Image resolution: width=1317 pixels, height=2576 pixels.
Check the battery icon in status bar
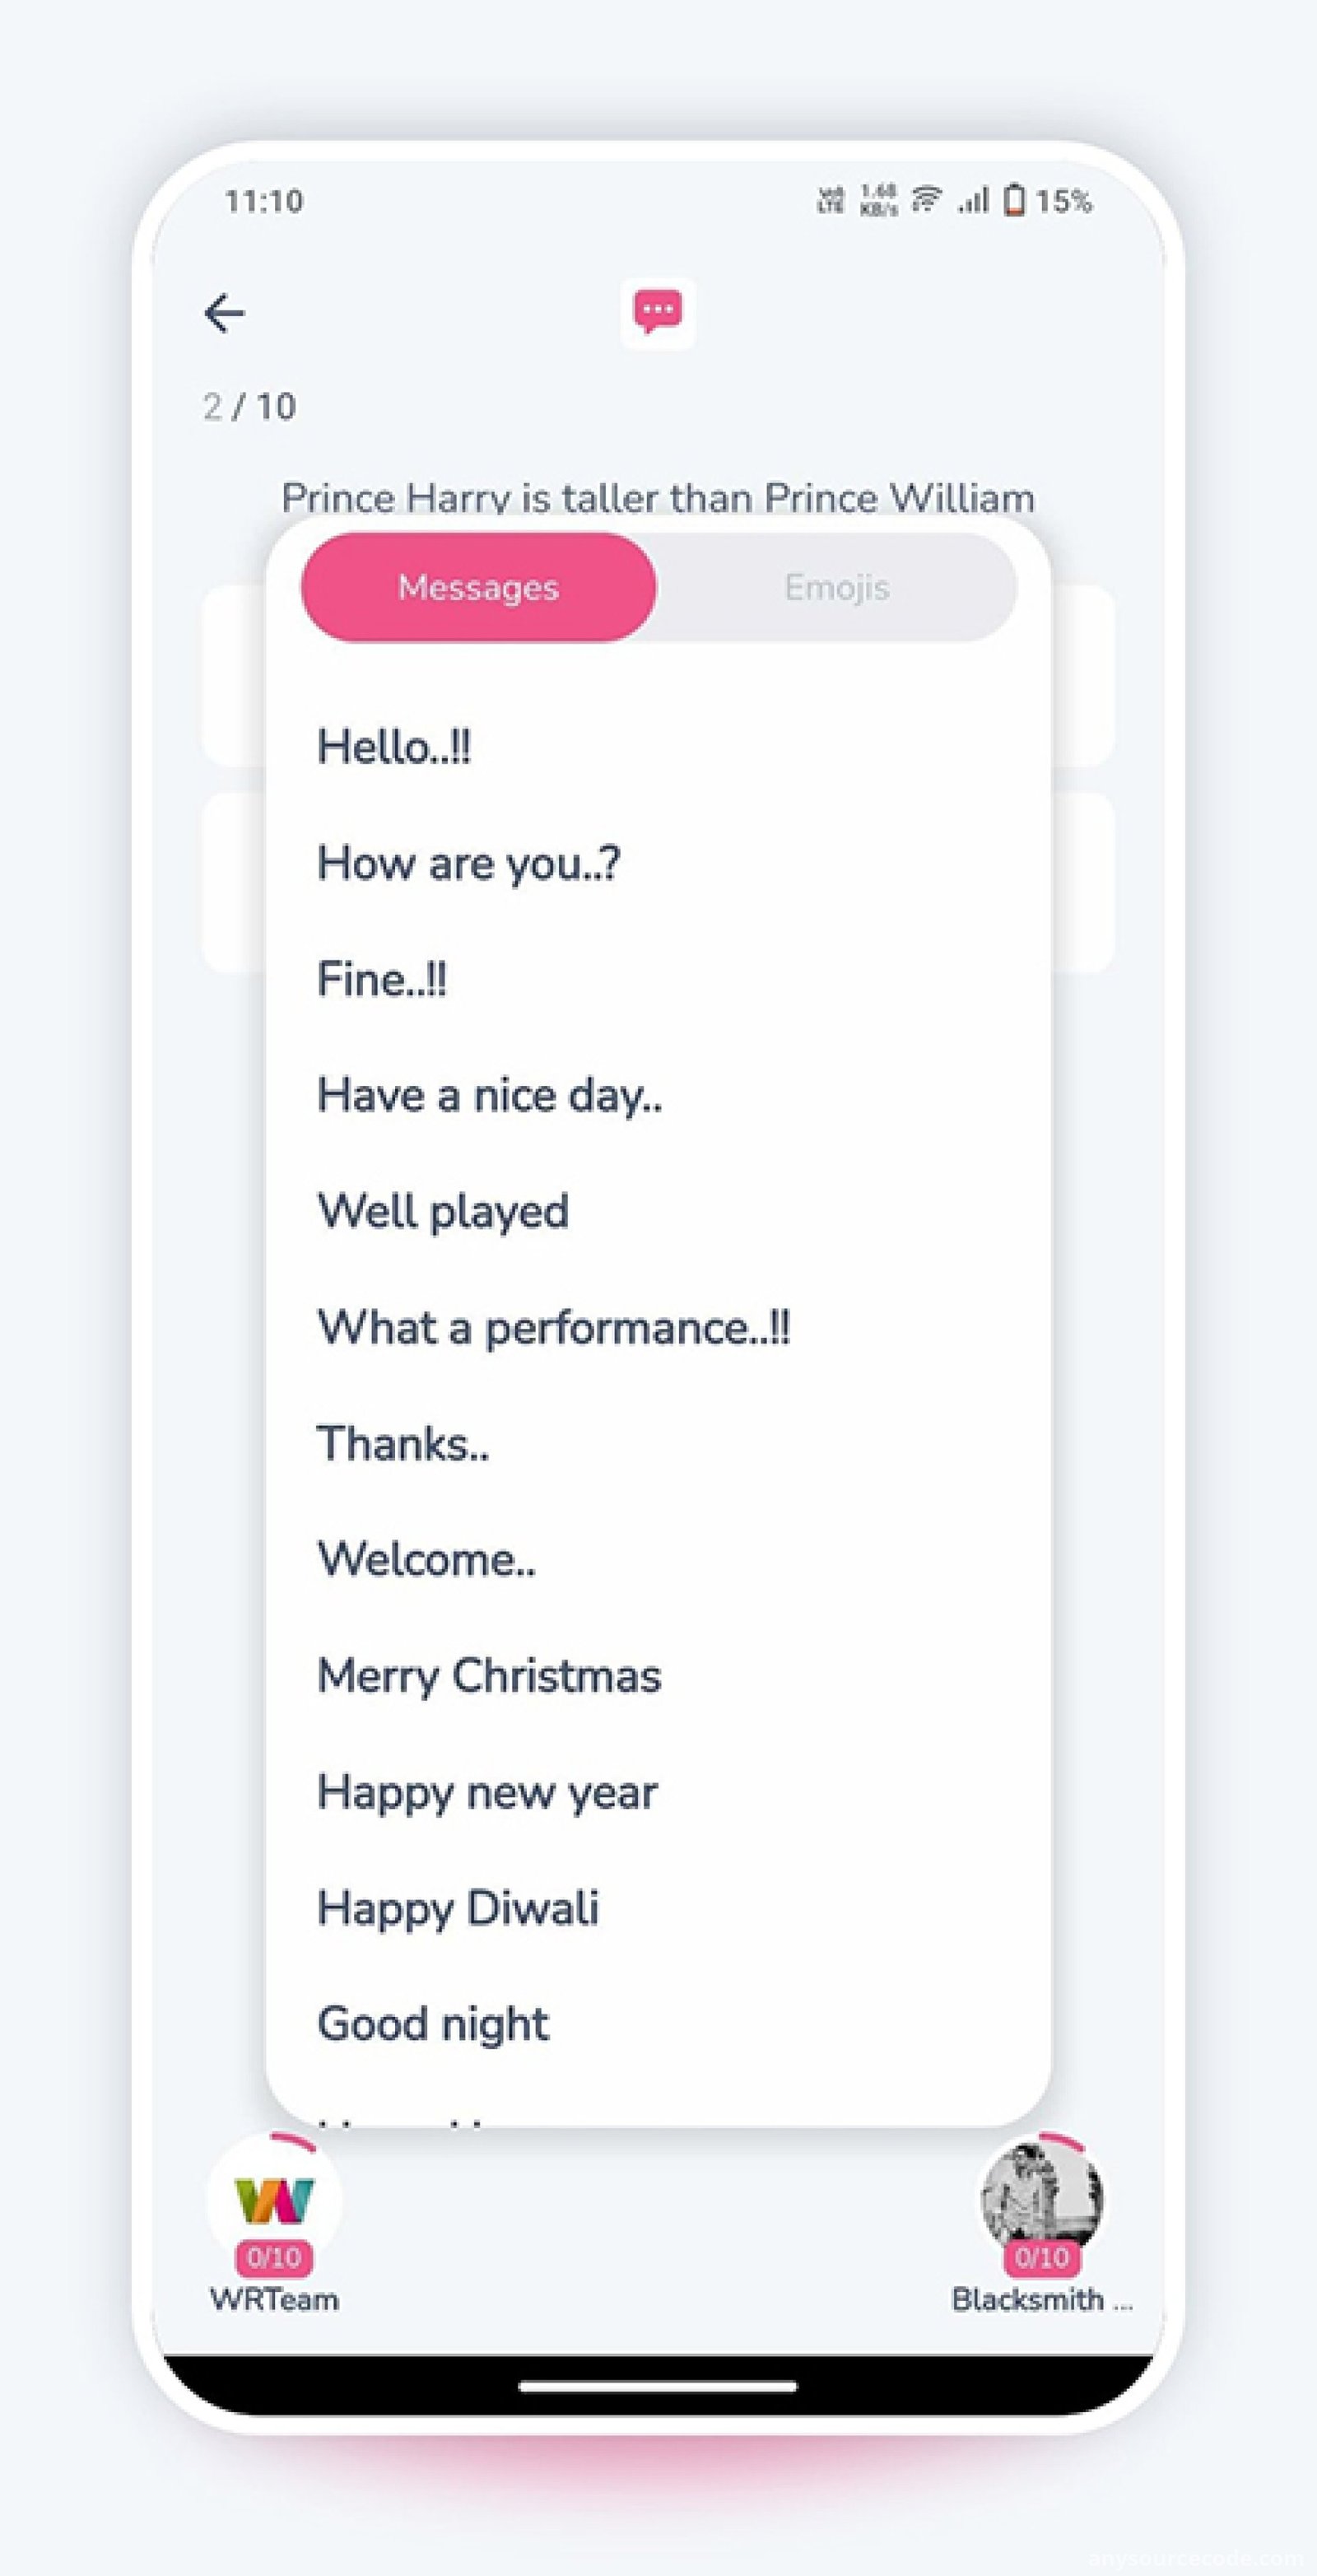tap(1013, 200)
